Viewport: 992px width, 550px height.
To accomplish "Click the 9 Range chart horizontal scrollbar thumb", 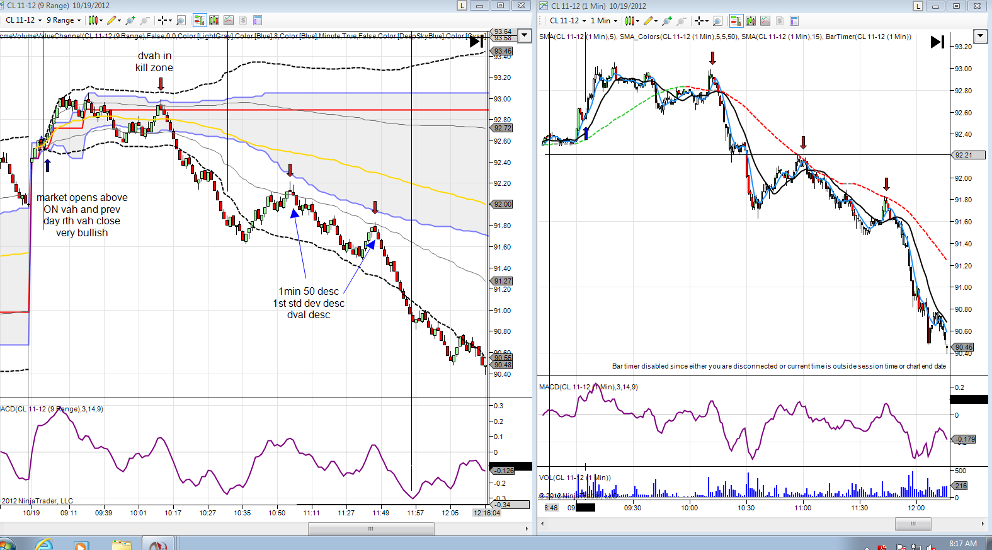I will tap(371, 529).
